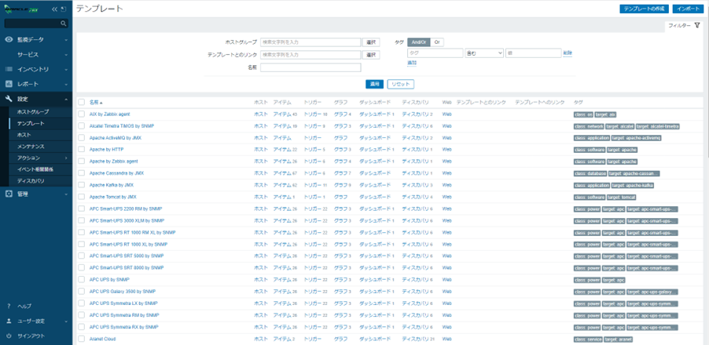Viewport: 709px width, 345px height.
Task: Click the 監視データ eye icon
Action: coord(9,39)
